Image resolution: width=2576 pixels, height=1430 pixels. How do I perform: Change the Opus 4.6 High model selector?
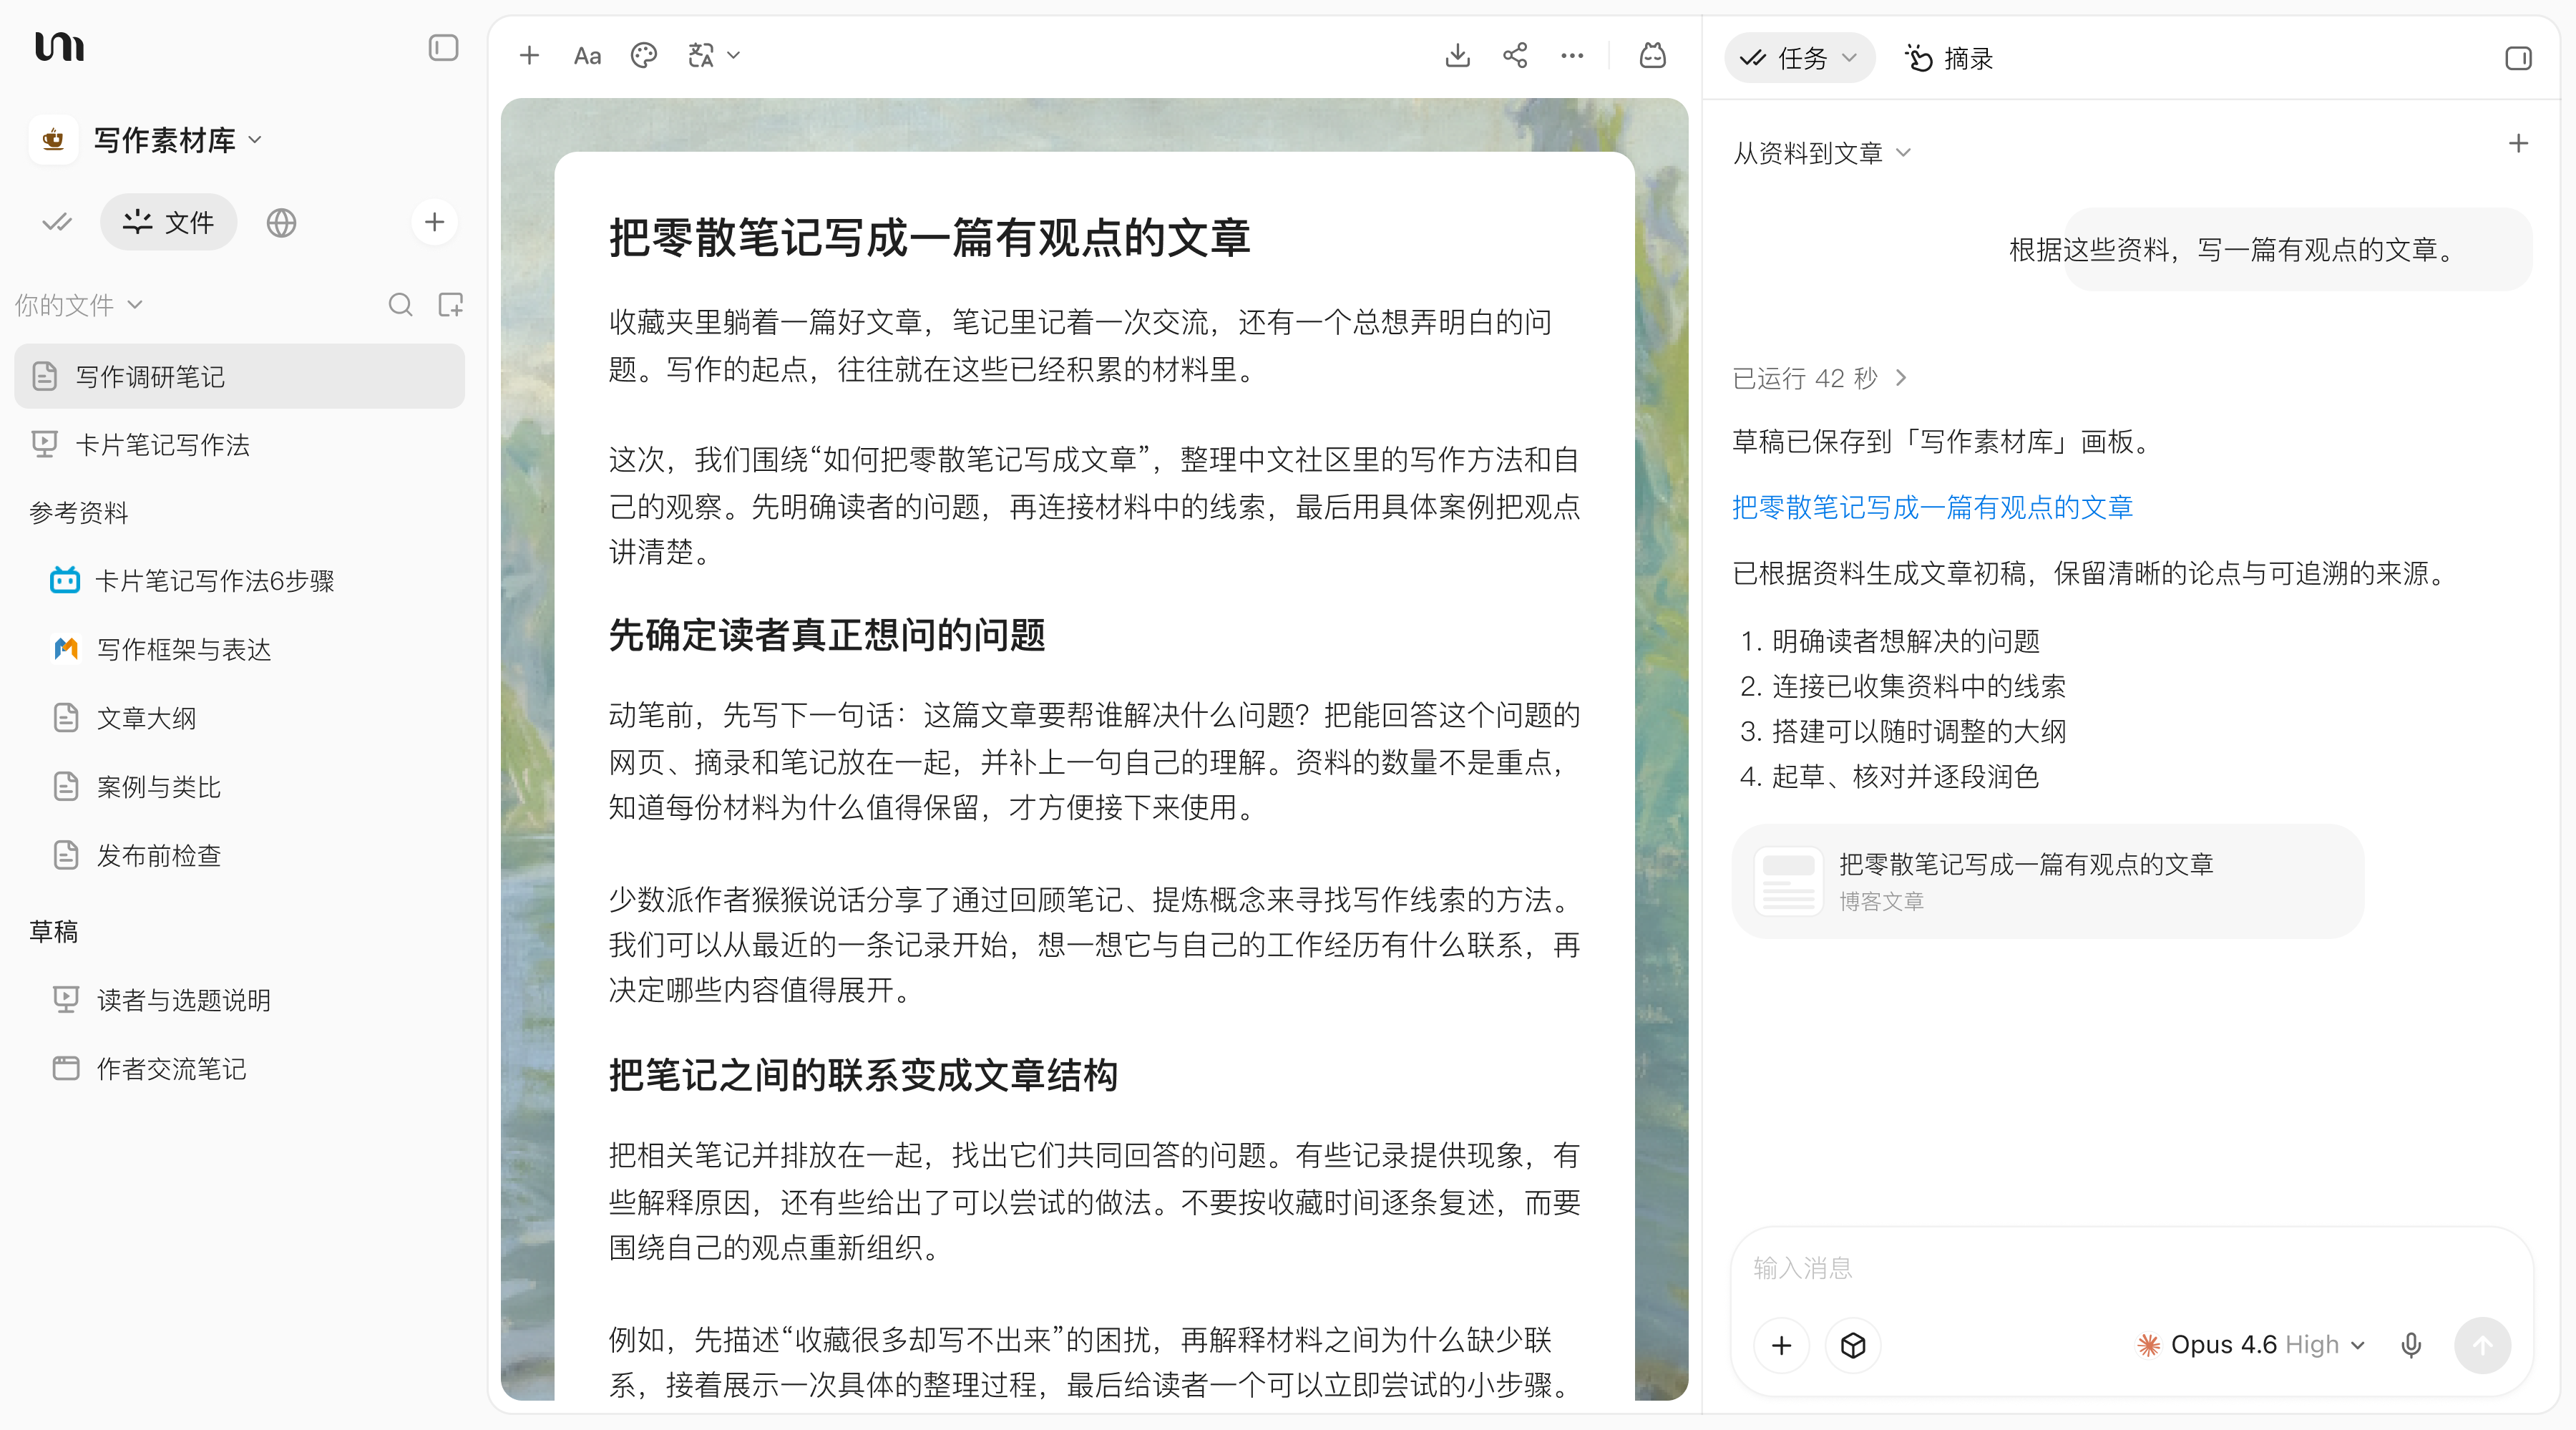coord(2250,1345)
